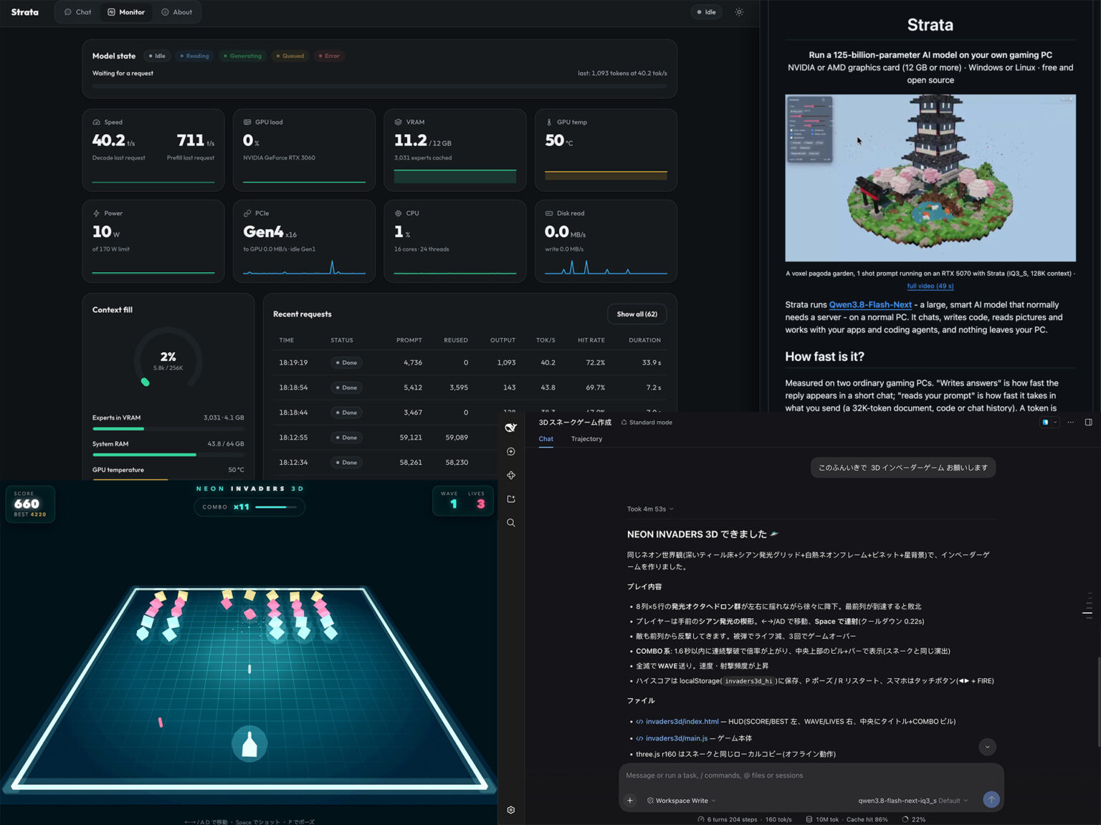This screenshot has height=825, width=1101.
Task: Open the qwen3.8-flash-next-iq3_s model dropdown
Action: click(912, 801)
